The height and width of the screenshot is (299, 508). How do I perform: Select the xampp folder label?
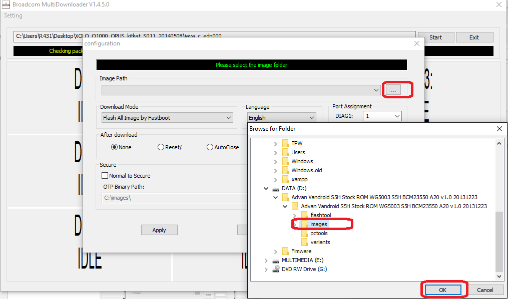click(299, 179)
